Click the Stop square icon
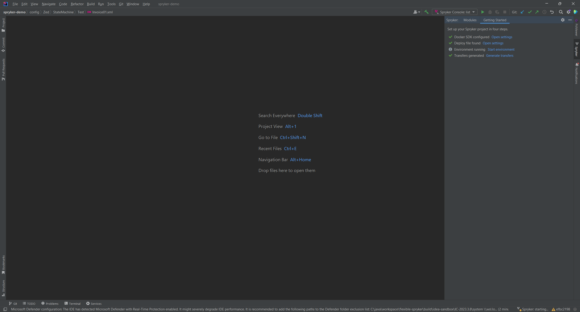 505,12
